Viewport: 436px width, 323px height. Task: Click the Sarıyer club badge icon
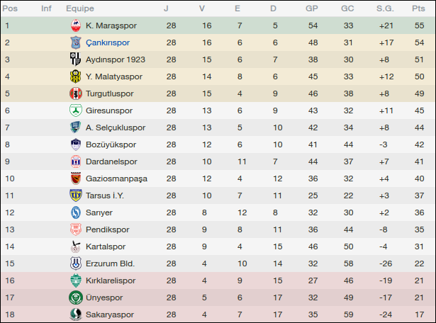(76, 212)
